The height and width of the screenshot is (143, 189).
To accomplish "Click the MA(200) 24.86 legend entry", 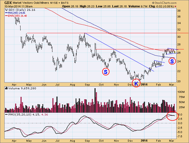I will [16, 13].
